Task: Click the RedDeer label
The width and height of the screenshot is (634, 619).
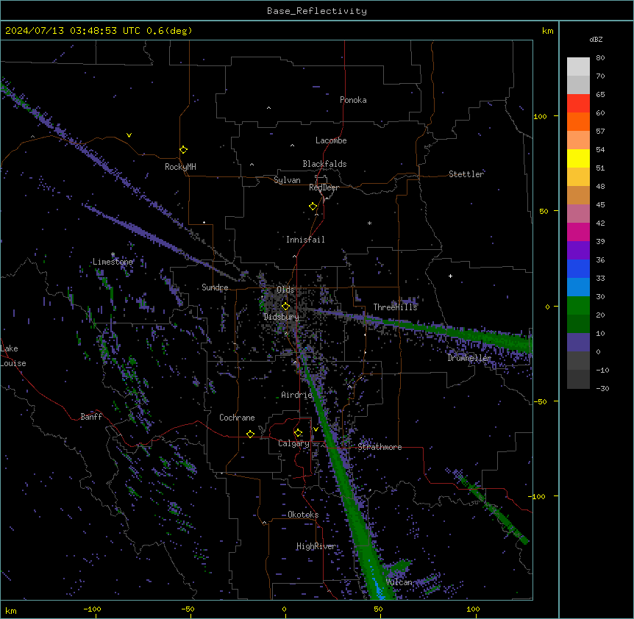Action: 324,187
